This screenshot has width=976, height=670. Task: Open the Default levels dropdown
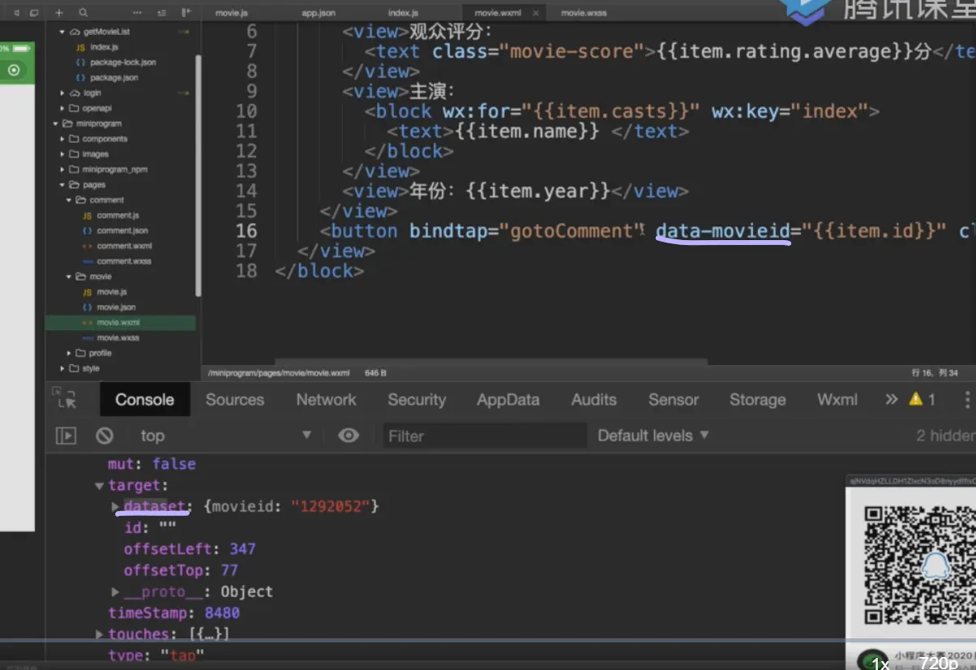point(653,436)
